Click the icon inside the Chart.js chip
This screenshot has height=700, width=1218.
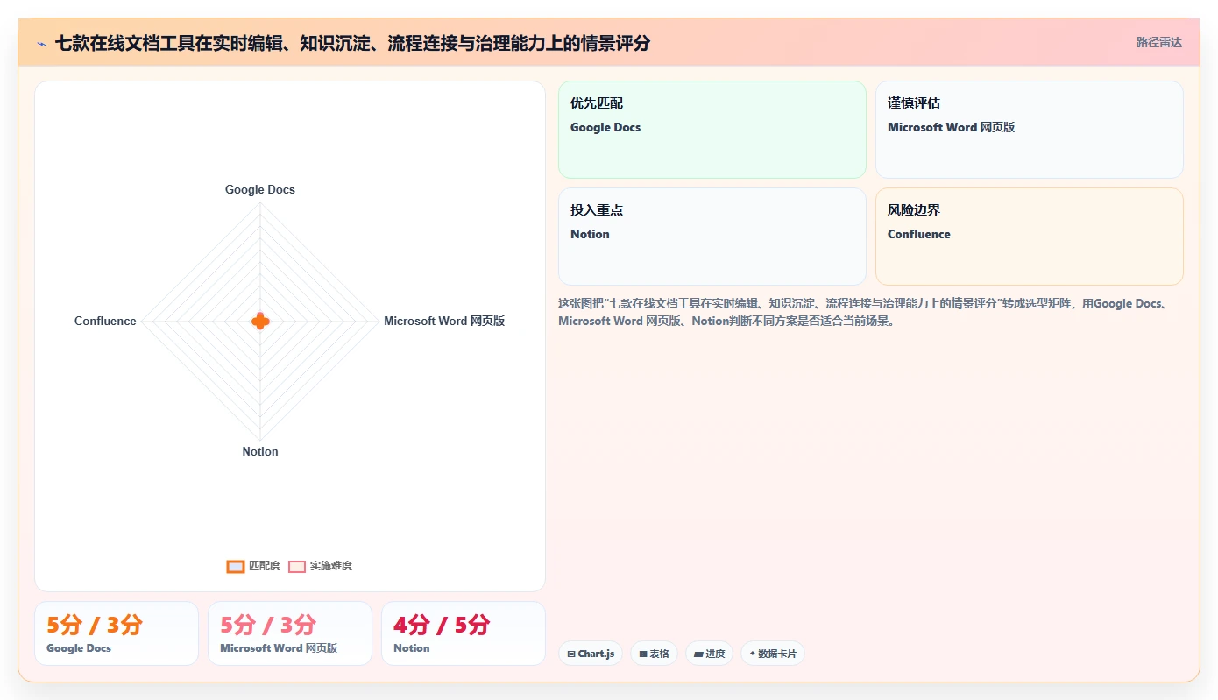tap(571, 654)
